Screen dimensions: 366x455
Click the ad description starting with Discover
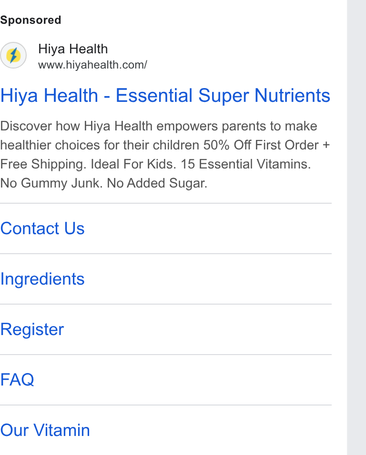[x=165, y=155]
